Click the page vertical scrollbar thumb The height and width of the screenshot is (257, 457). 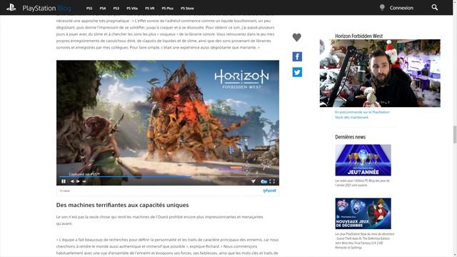[455, 134]
